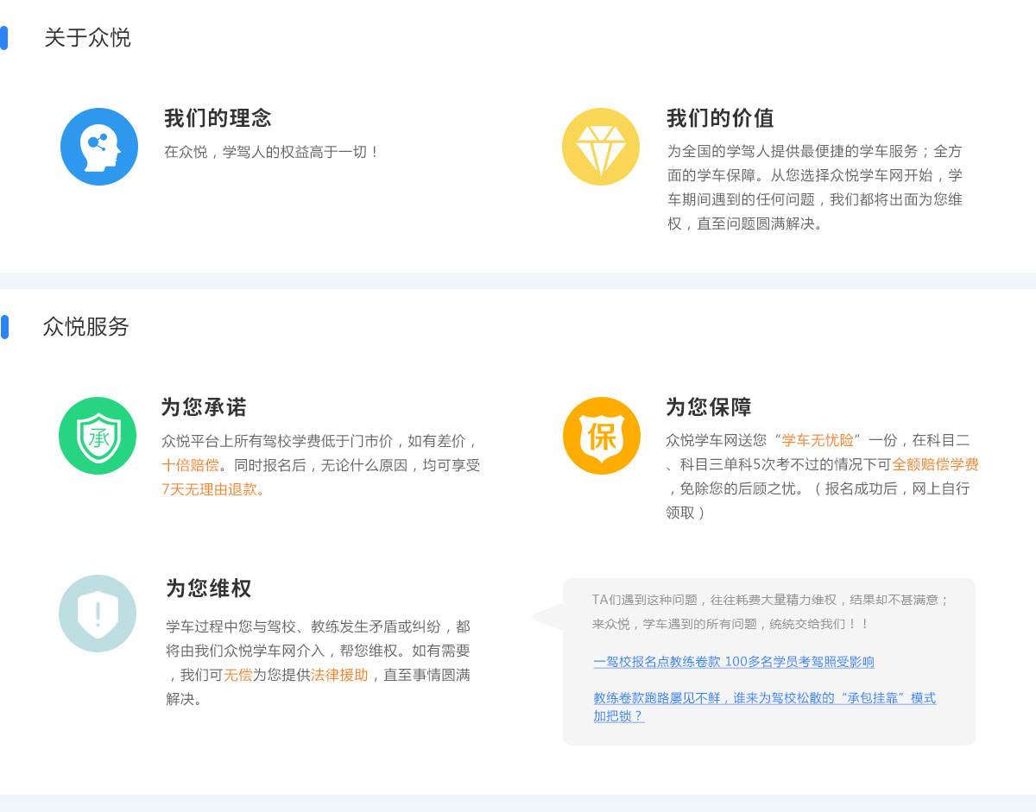This screenshot has height=812, width=1036.
Task: Click the 我们的理念 heading
Action: click(x=218, y=118)
